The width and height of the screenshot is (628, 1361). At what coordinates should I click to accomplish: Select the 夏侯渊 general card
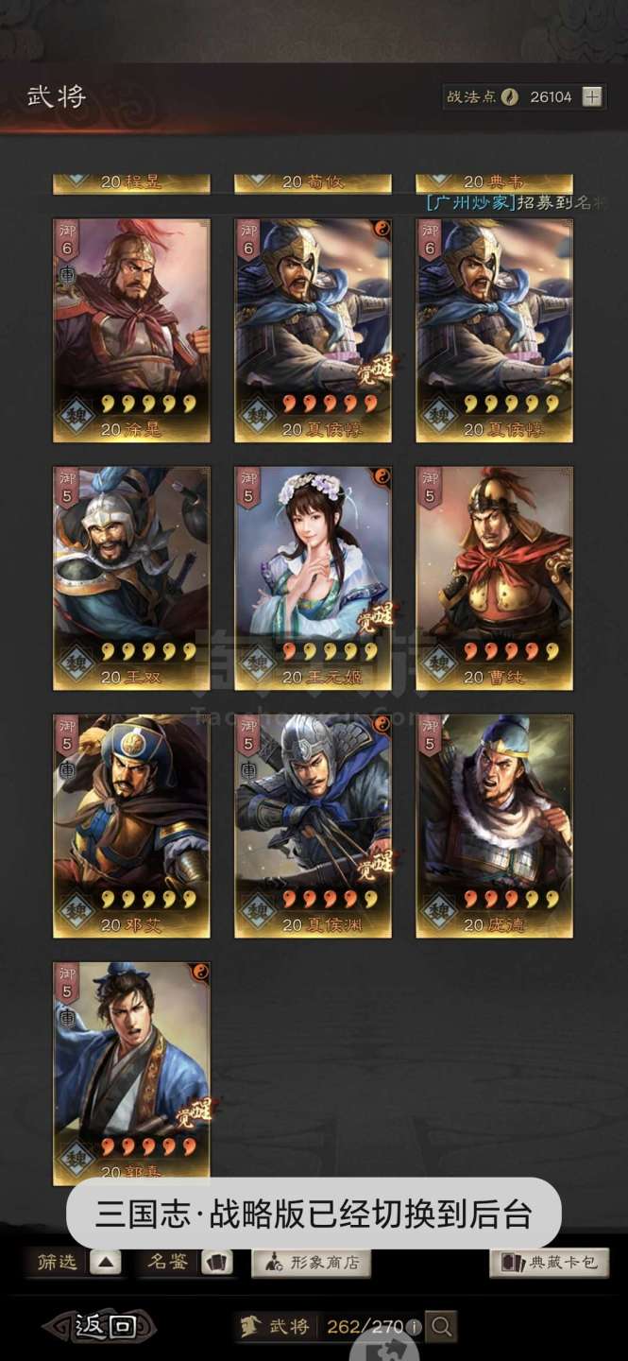tap(313, 826)
